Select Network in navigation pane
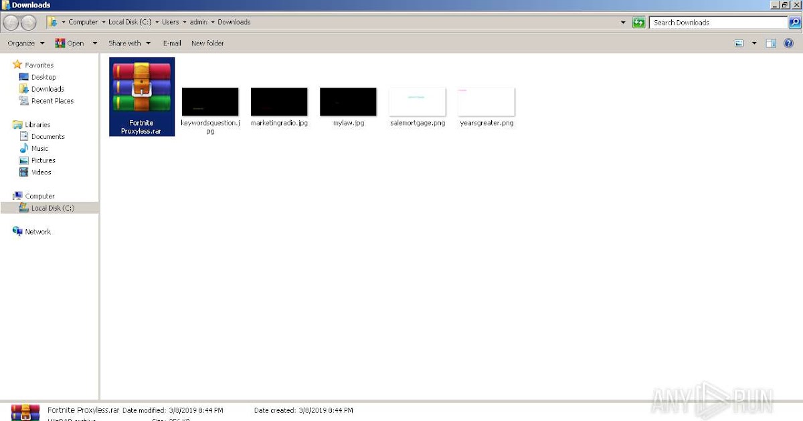The image size is (803, 421). 37,232
